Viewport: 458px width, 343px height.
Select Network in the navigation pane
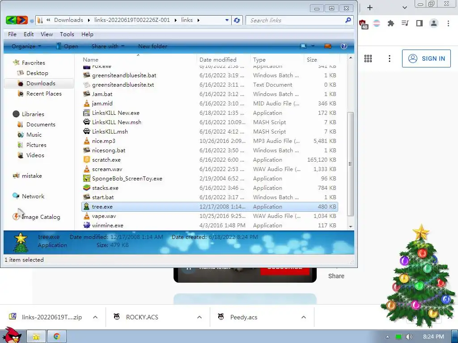(33, 197)
